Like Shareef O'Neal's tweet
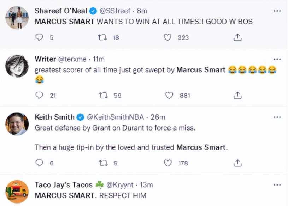This screenshot has height=206, width=288. pyautogui.click(x=167, y=37)
